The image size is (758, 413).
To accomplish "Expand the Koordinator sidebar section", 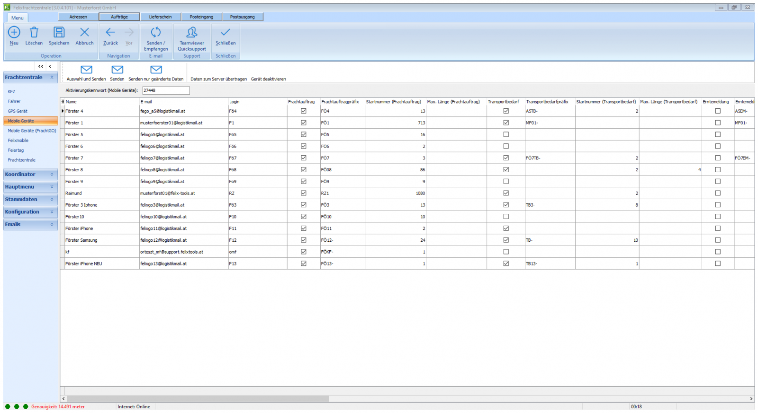I will [31, 175].
